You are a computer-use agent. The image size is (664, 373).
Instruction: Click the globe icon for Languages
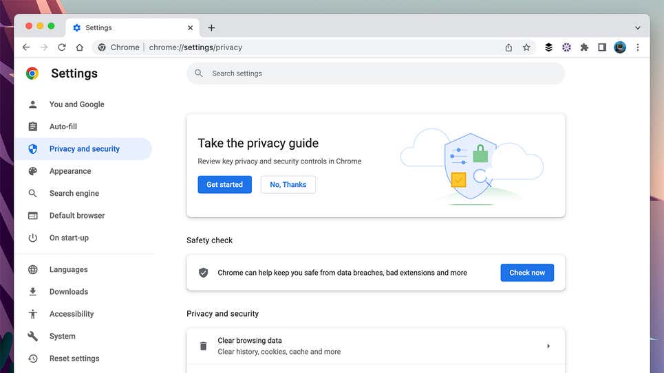(x=32, y=269)
